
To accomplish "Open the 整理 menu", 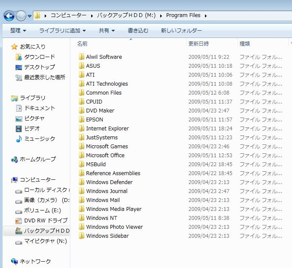I will tap(18, 30).
